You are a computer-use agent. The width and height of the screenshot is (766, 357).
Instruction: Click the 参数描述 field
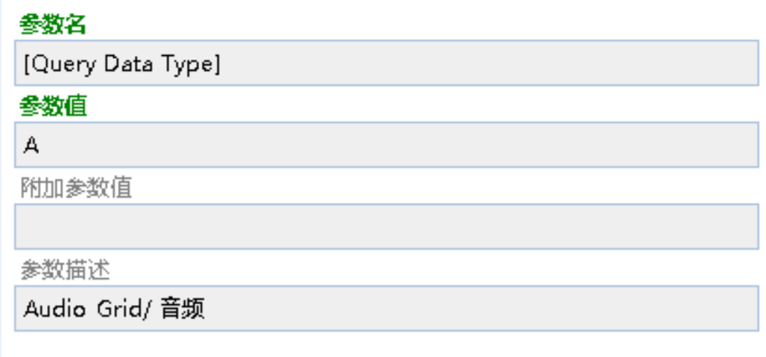pos(387,308)
